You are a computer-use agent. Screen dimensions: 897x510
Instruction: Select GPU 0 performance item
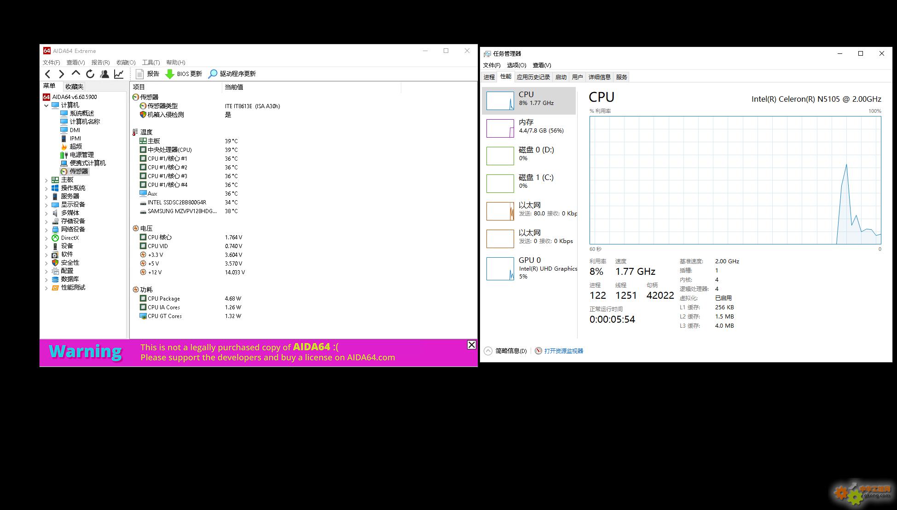click(529, 268)
